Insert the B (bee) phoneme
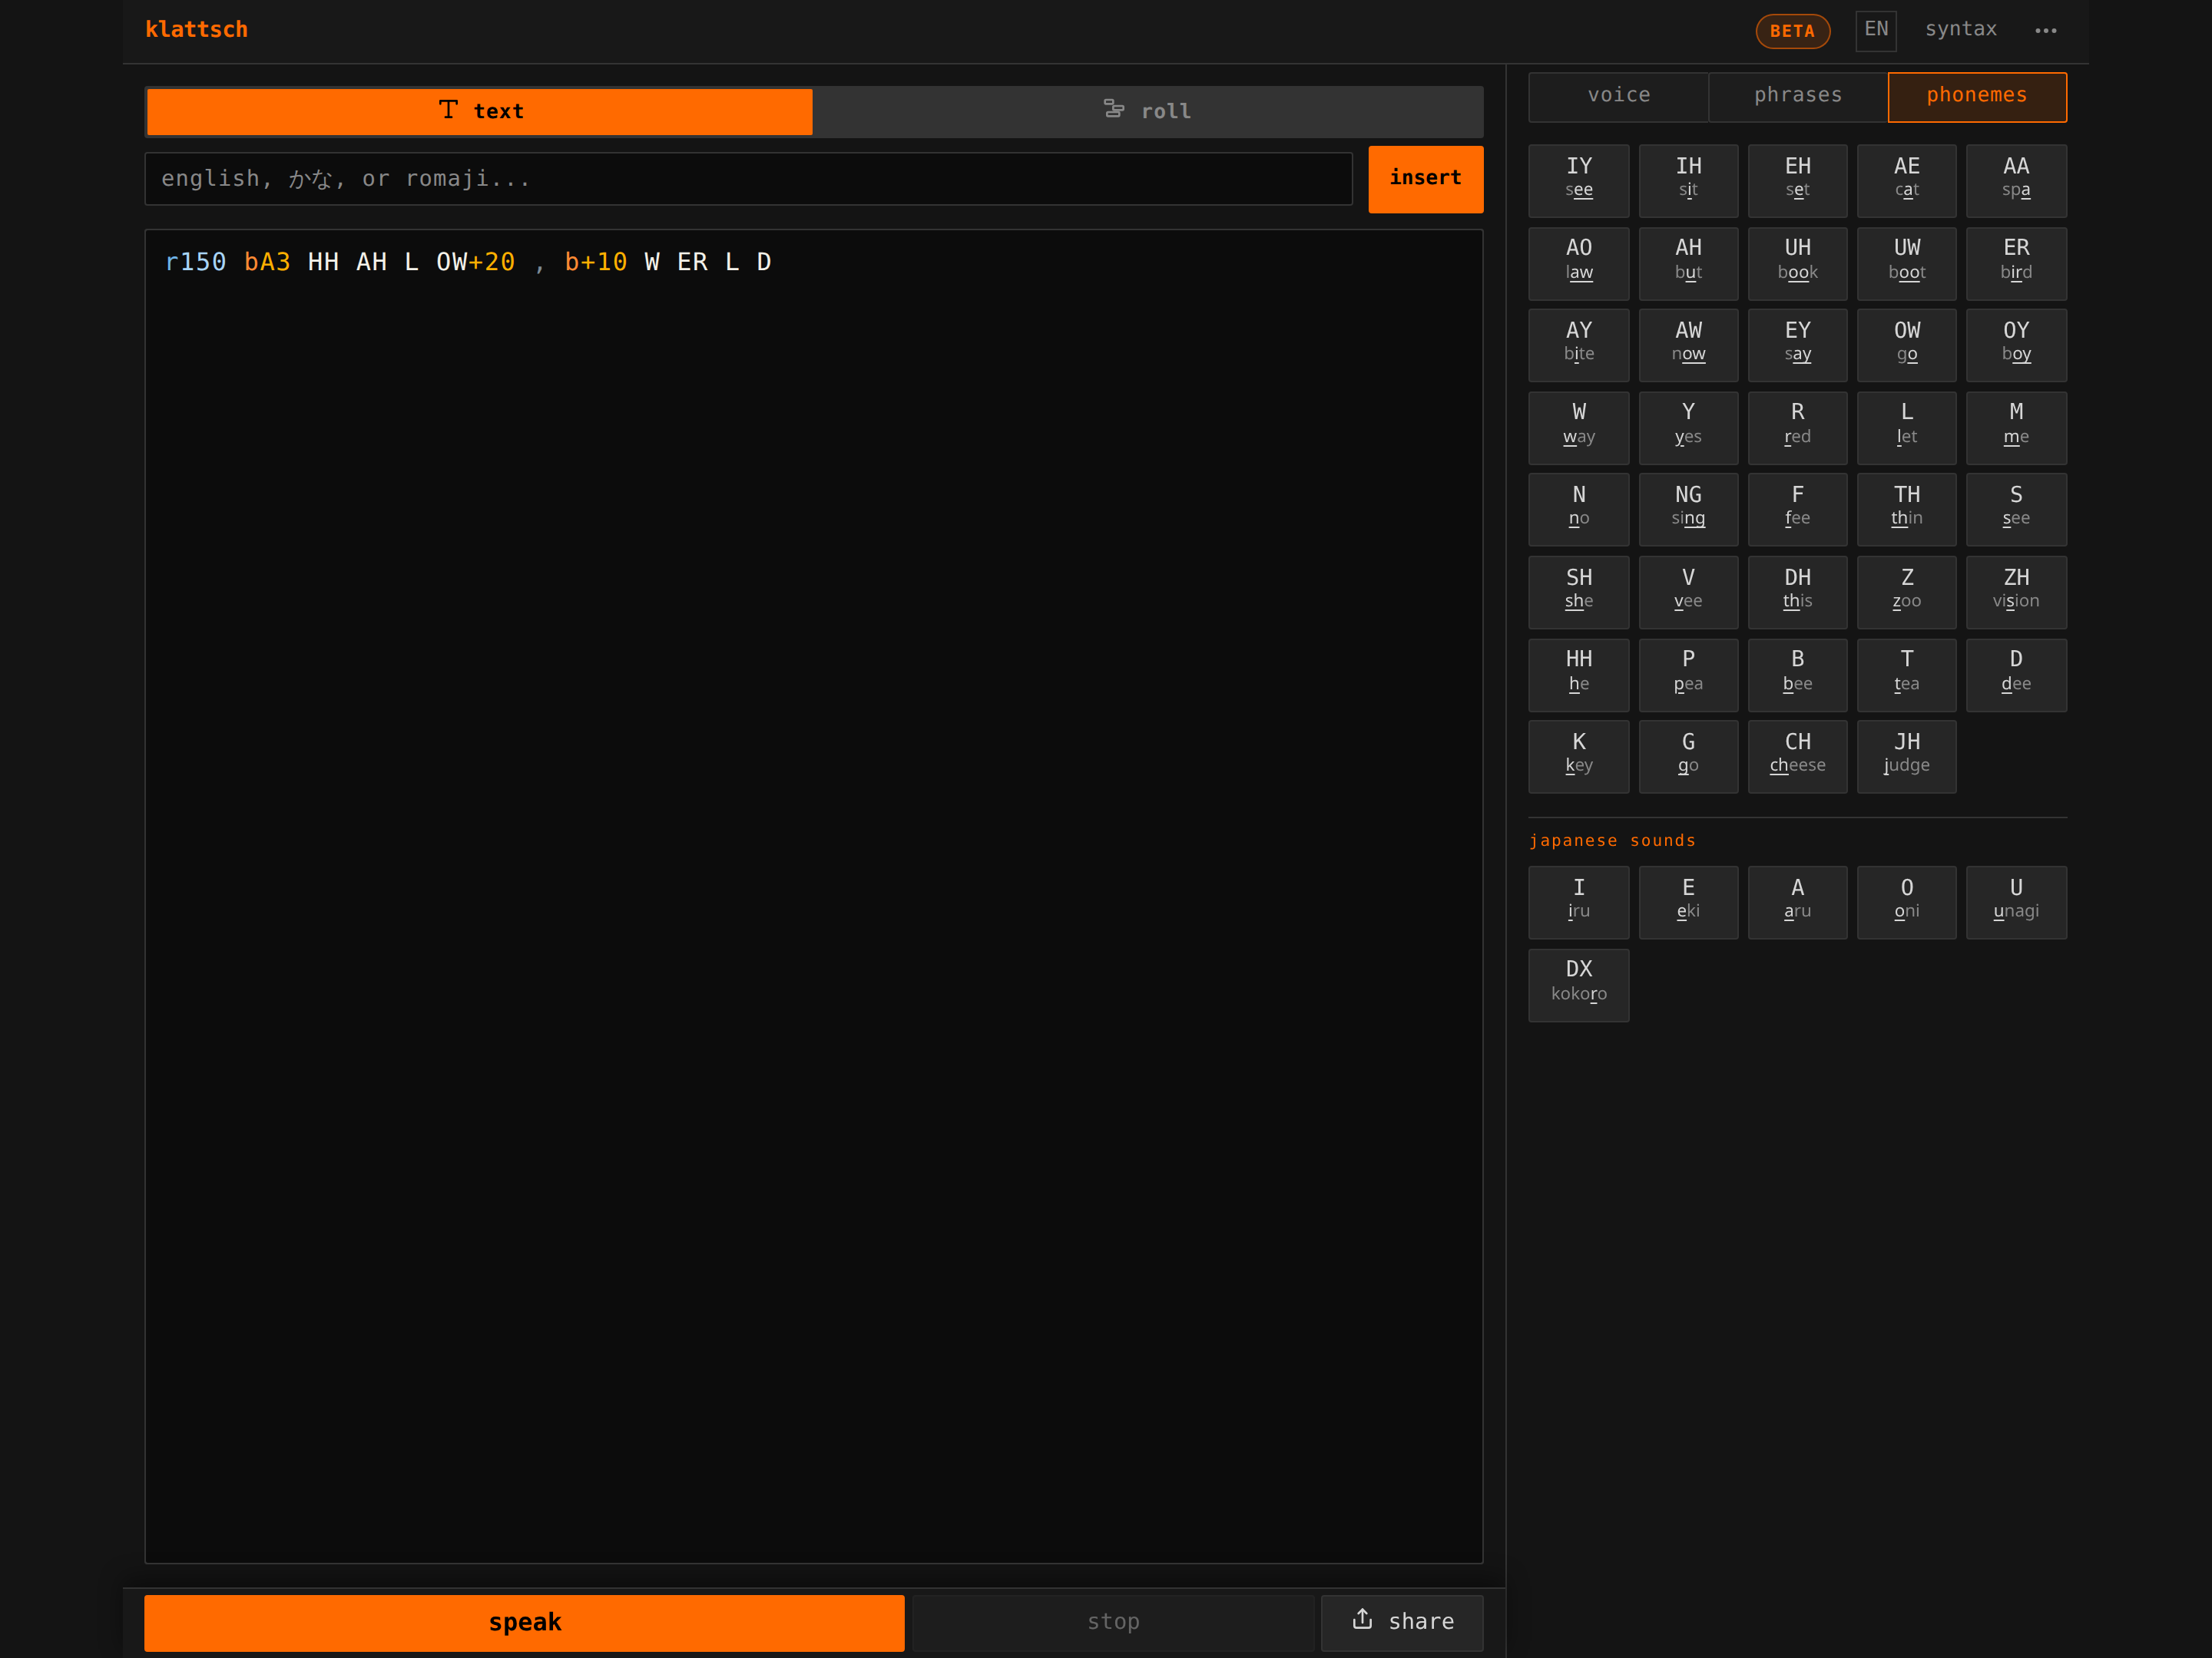 [x=1797, y=675]
